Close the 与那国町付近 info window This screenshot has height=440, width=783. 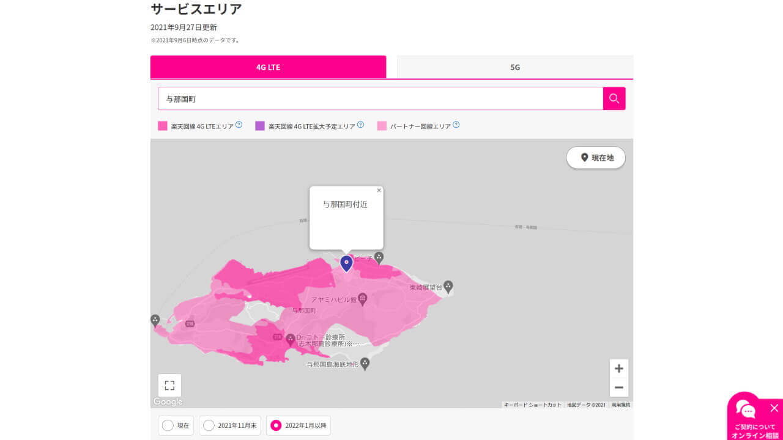[x=379, y=190]
